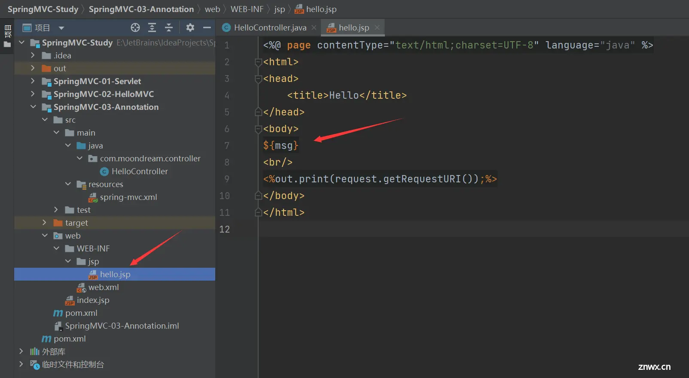The width and height of the screenshot is (689, 378).
Task: Select spring-mvc.xml in the project tree
Action: [x=128, y=197]
